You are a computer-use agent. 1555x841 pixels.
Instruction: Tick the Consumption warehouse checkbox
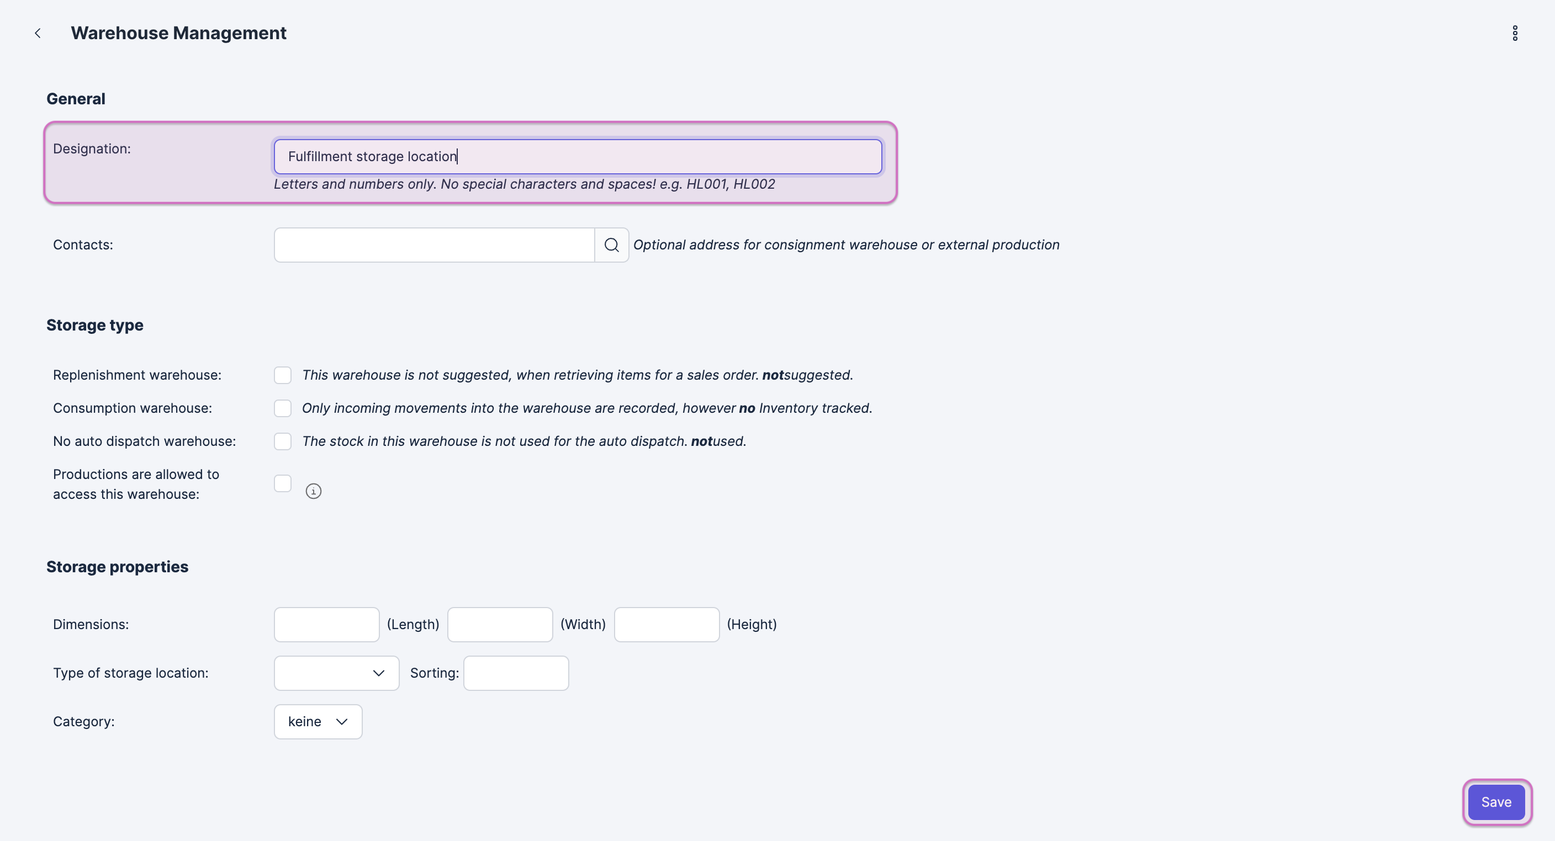[283, 408]
